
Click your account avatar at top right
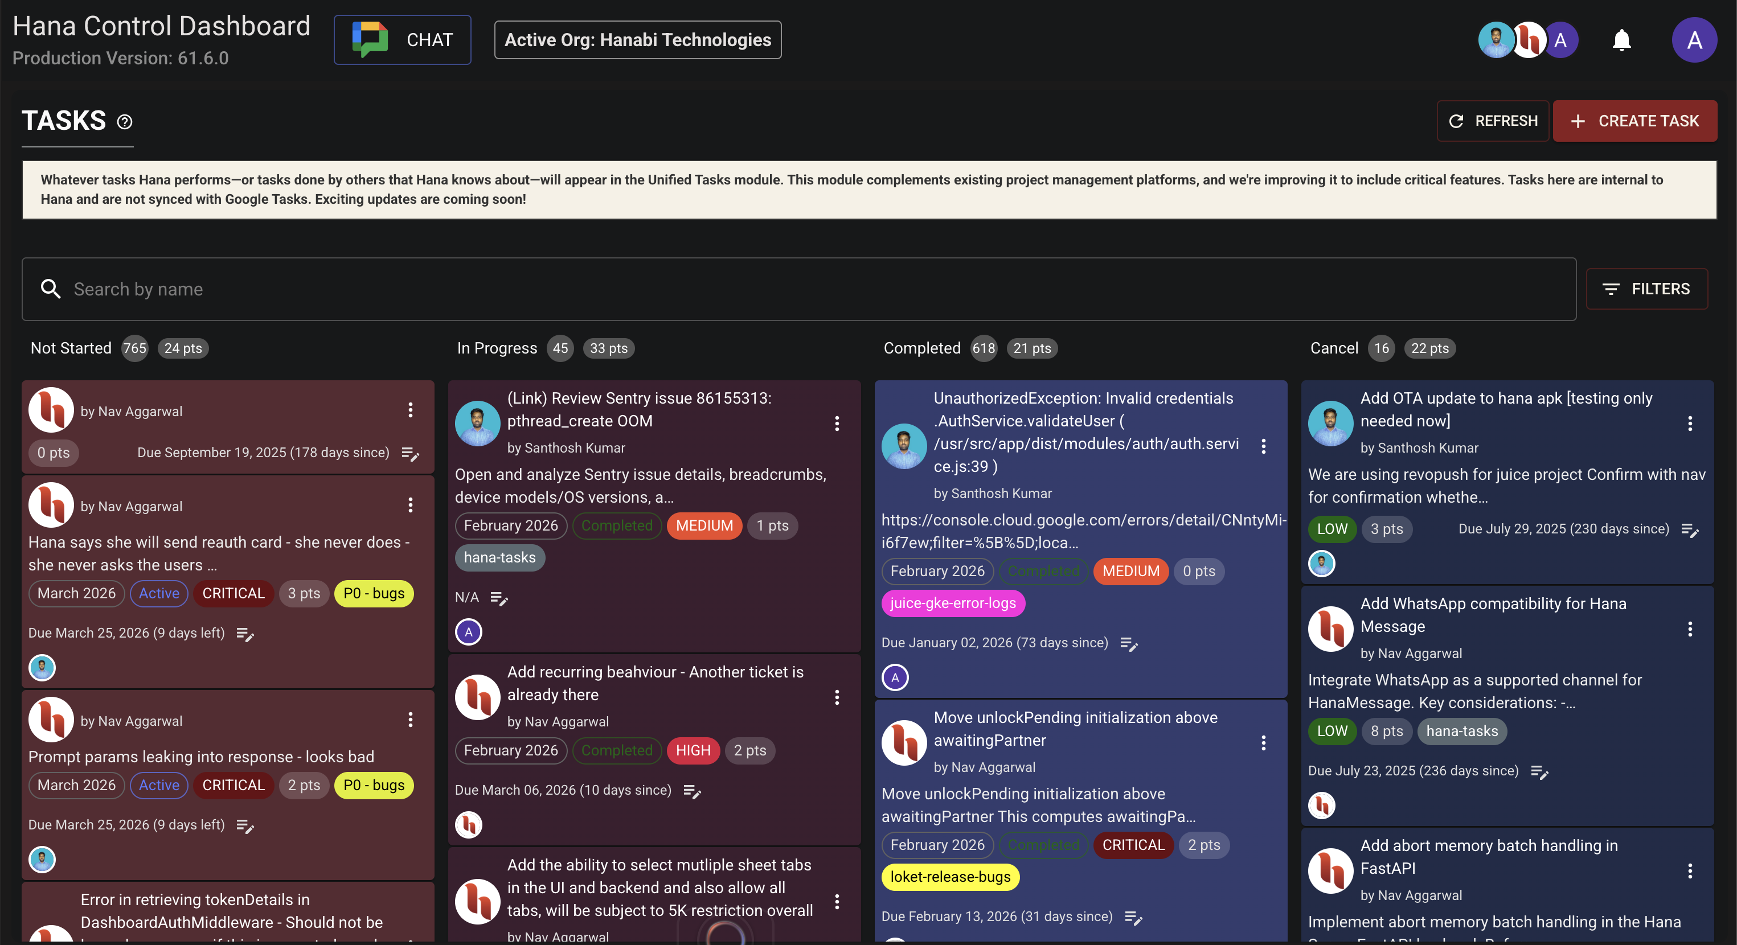[x=1694, y=40]
